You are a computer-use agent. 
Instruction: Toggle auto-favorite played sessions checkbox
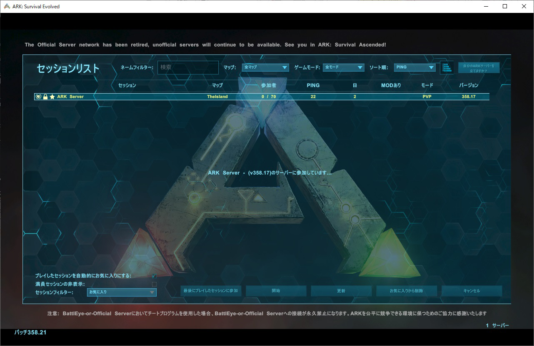tap(154, 276)
